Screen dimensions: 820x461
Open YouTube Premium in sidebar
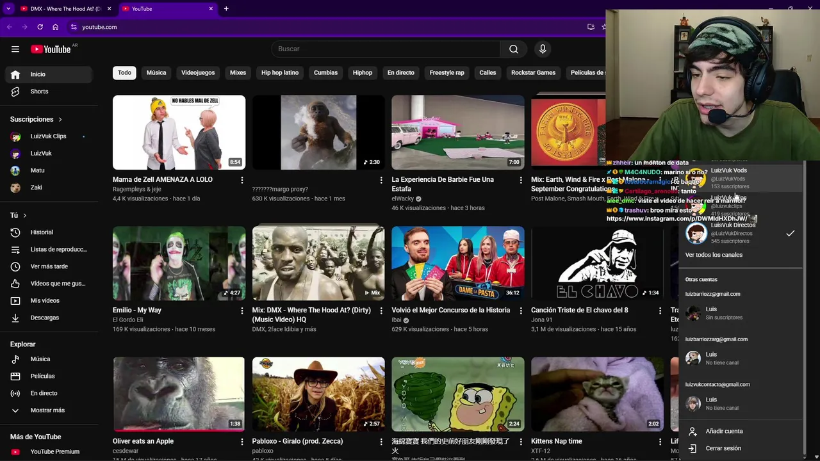coord(49,452)
